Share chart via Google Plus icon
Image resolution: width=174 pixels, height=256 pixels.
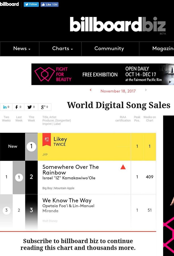point(45,107)
